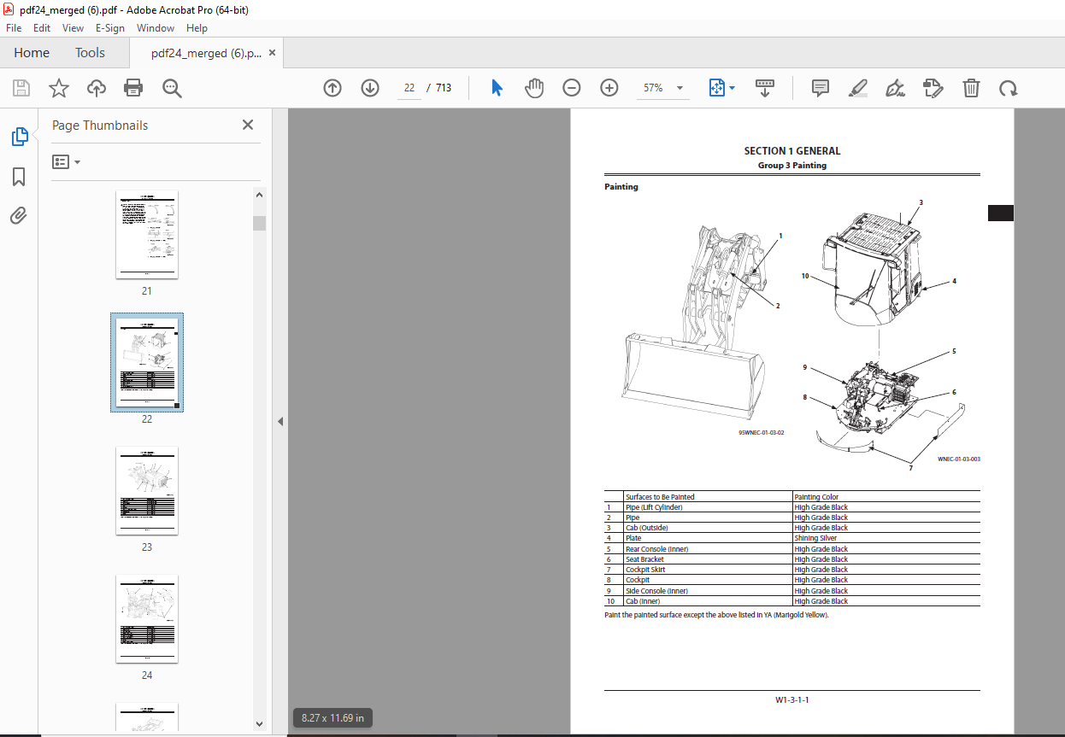Screen dimensions: 1065x737
Task: Collapse the navigation pane with the arrow
Action: (279, 421)
